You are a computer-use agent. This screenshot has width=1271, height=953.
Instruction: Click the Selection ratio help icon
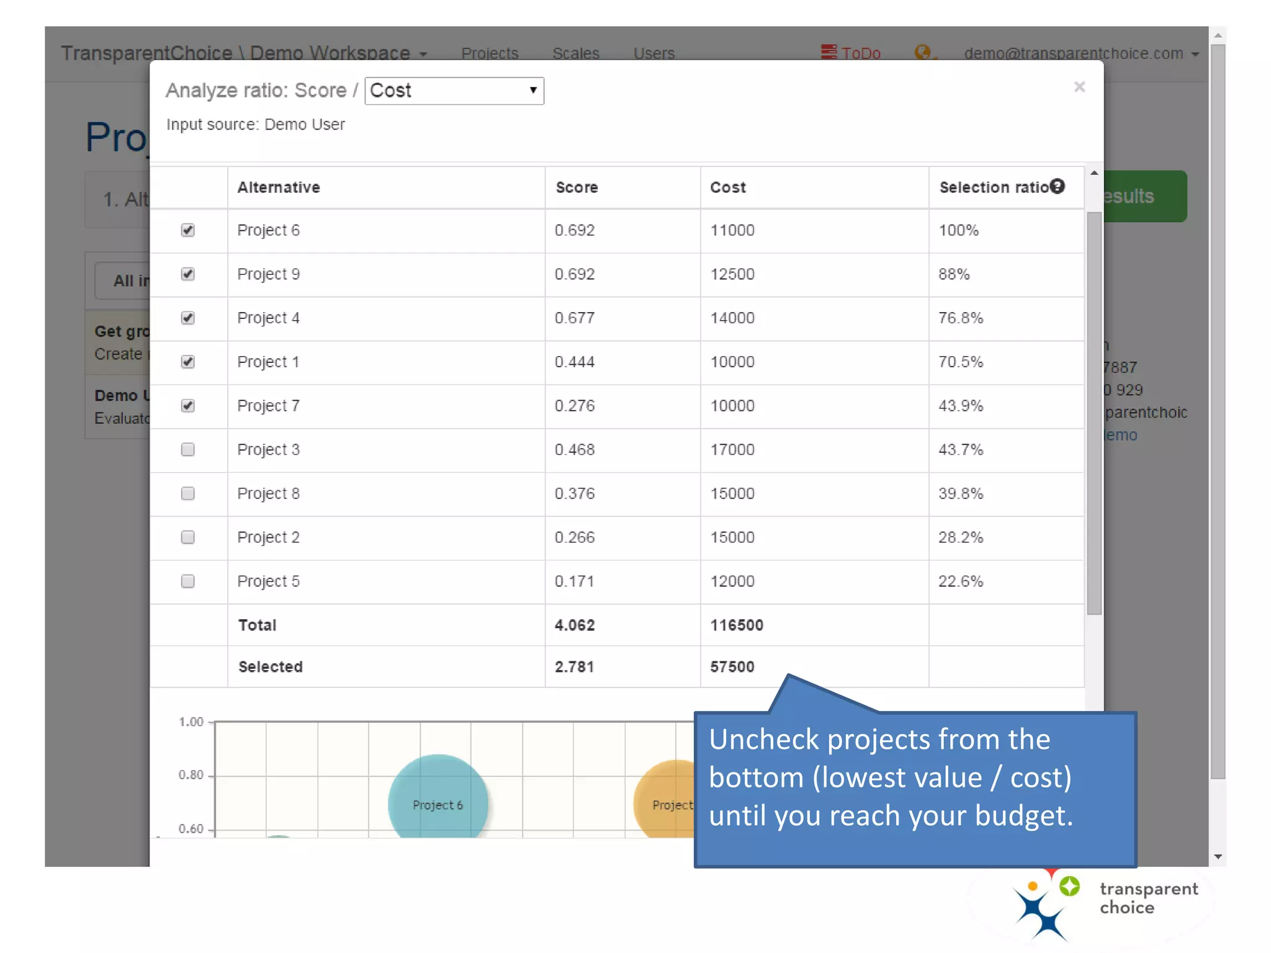(1058, 186)
